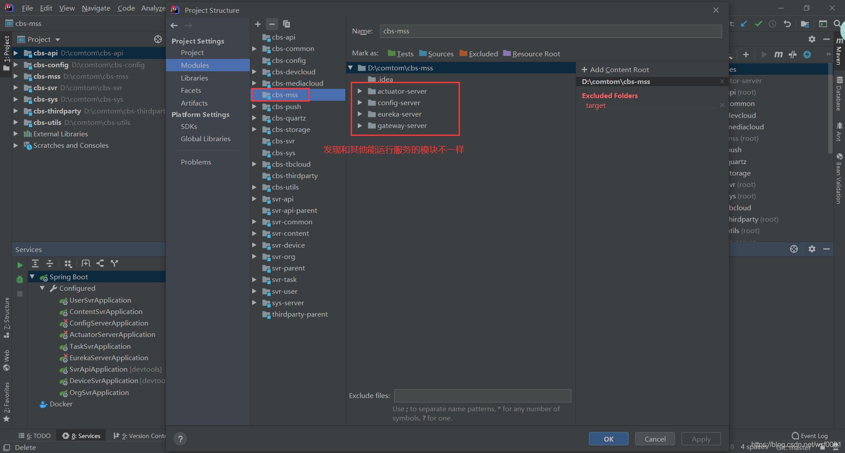Mark as Excluded folder
Image resolution: width=845 pixels, height=453 pixels.
[x=479, y=54]
